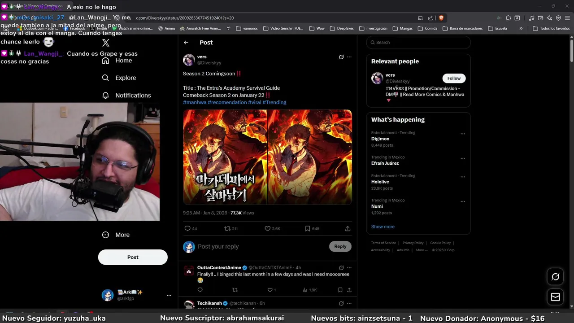Go to Home in X sidebar
The height and width of the screenshot is (323, 574).
pos(117,61)
